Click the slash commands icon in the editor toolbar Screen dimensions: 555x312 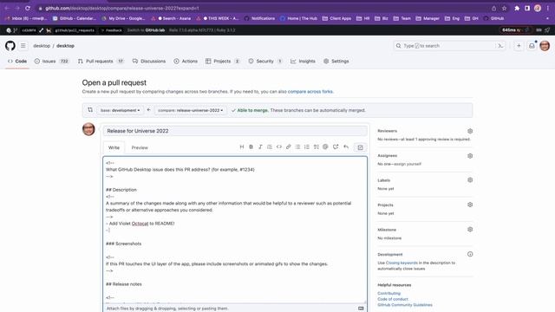[361, 147]
